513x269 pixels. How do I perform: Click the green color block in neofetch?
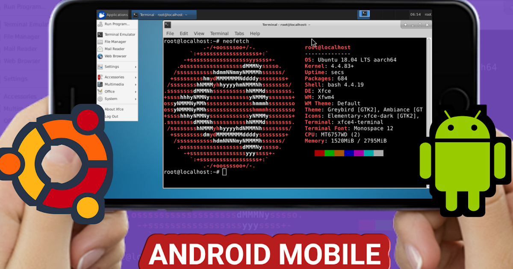[x=329, y=153]
